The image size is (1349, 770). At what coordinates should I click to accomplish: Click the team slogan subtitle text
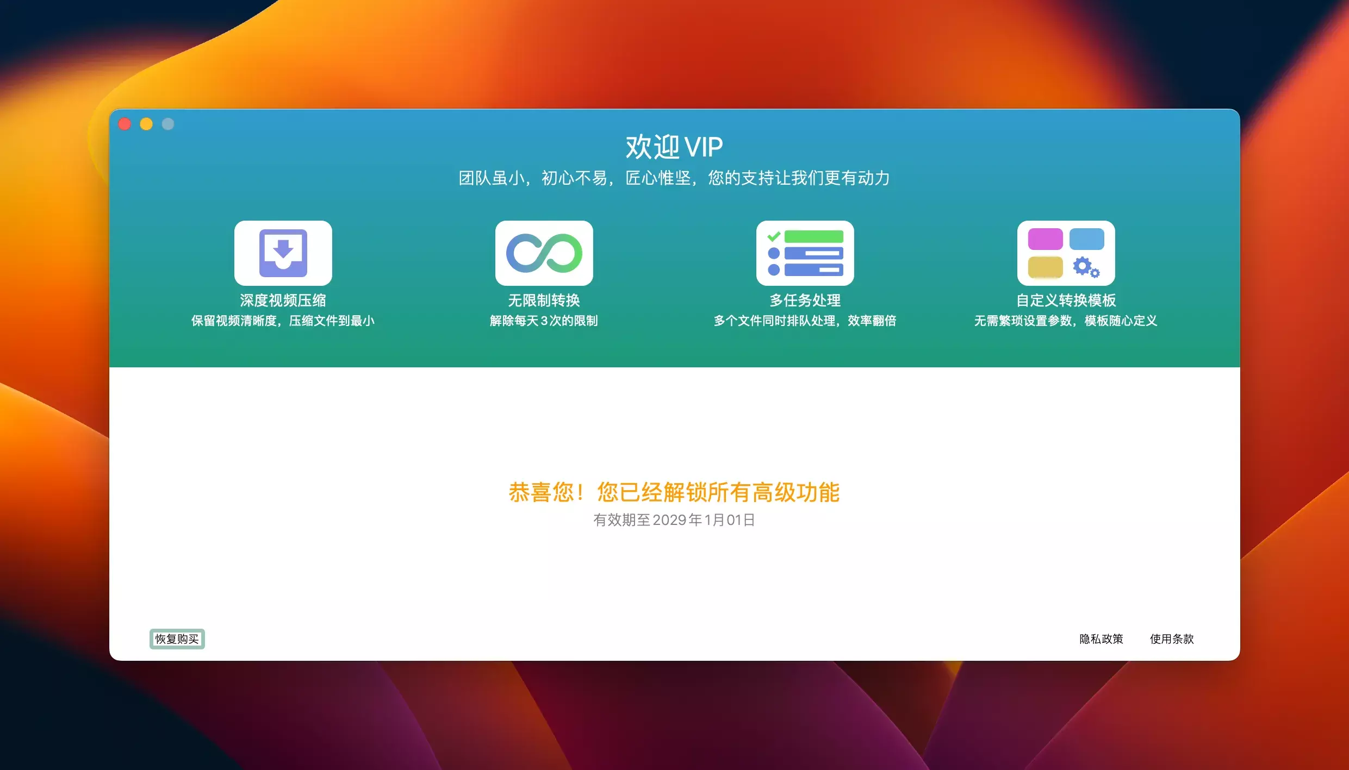coord(674,178)
